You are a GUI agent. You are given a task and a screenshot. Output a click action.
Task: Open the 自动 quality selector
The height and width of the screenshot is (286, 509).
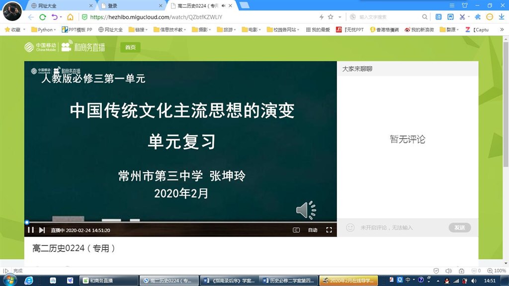coord(313,230)
